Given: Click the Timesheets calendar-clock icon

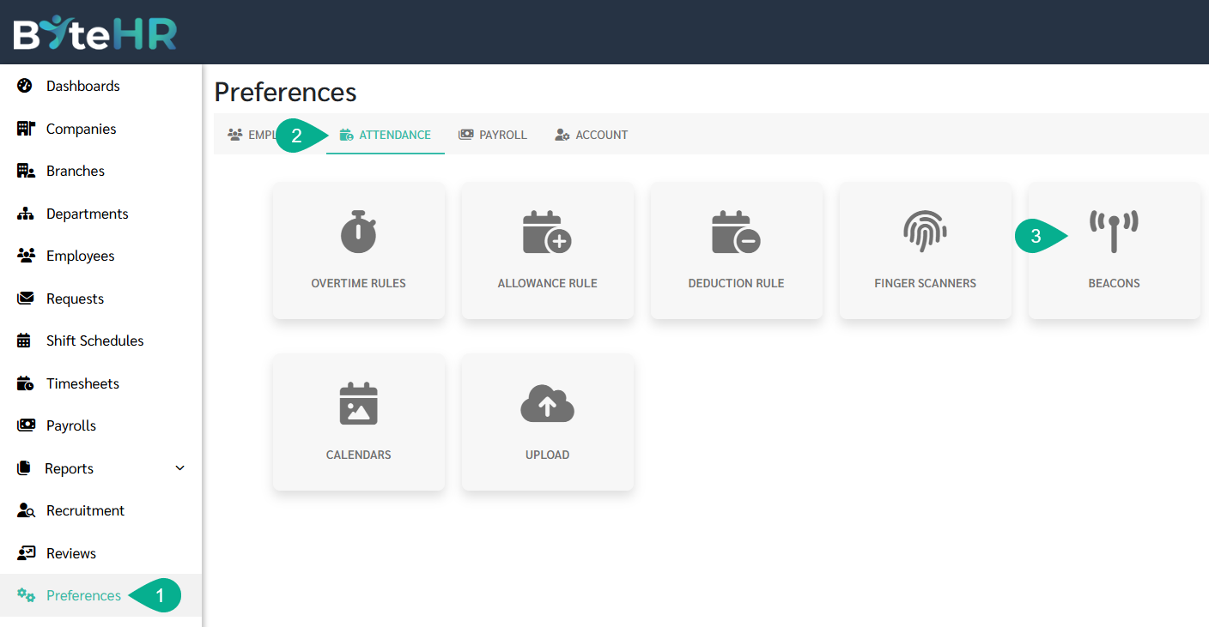Looking at the screenshot, I should 25,383.
